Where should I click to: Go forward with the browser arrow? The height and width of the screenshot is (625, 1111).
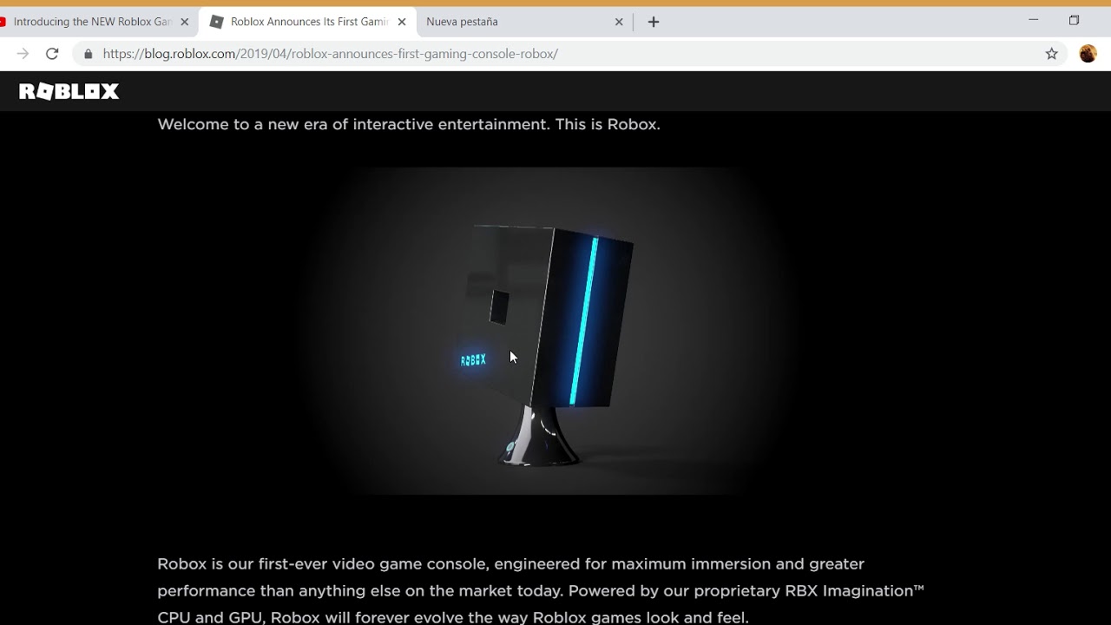pos(23,54)
